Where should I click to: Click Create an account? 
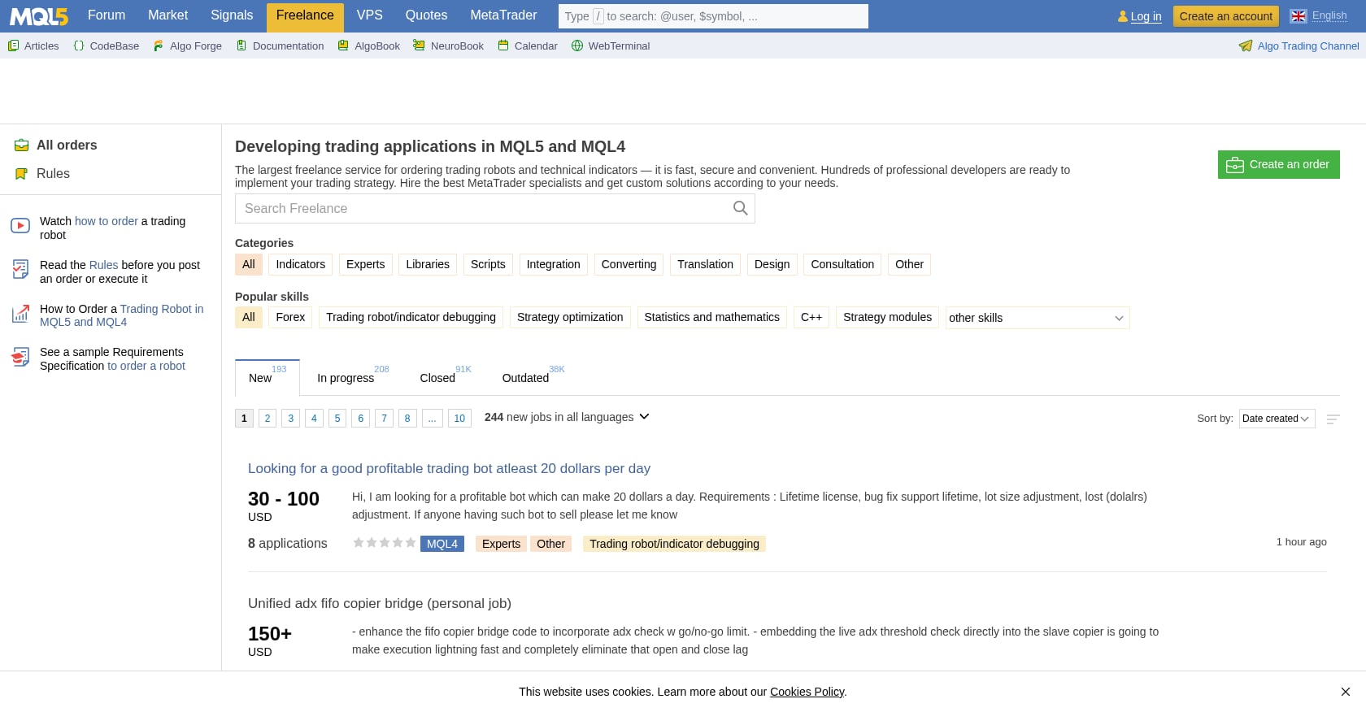[1225, 16]
